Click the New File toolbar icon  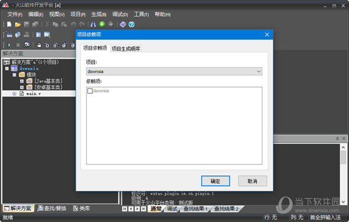point(9,24)
